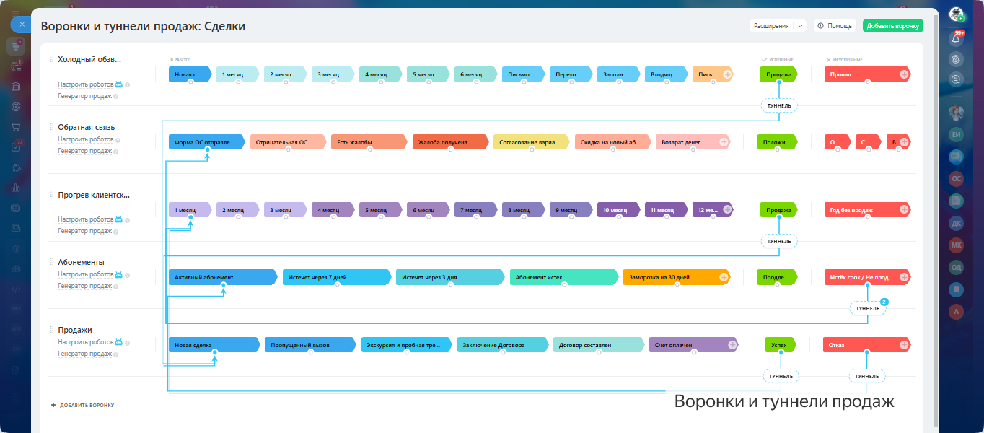Open Настроить роботов for Продажи funnel
The width and height of the screenshot is (984, 433).
point(86,342)
